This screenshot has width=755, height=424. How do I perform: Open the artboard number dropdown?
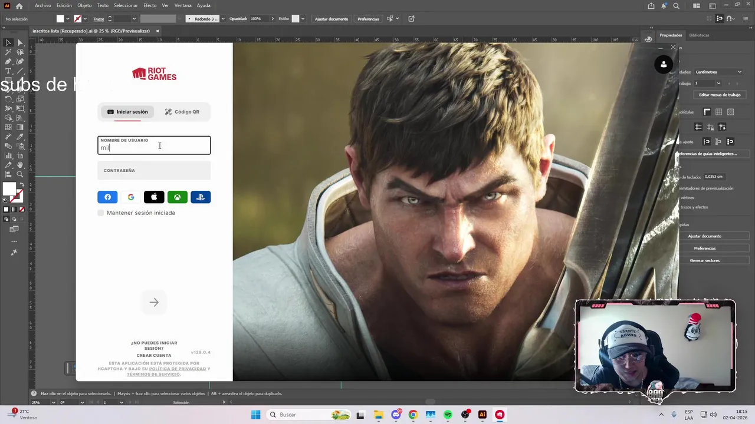pos(718,83)
